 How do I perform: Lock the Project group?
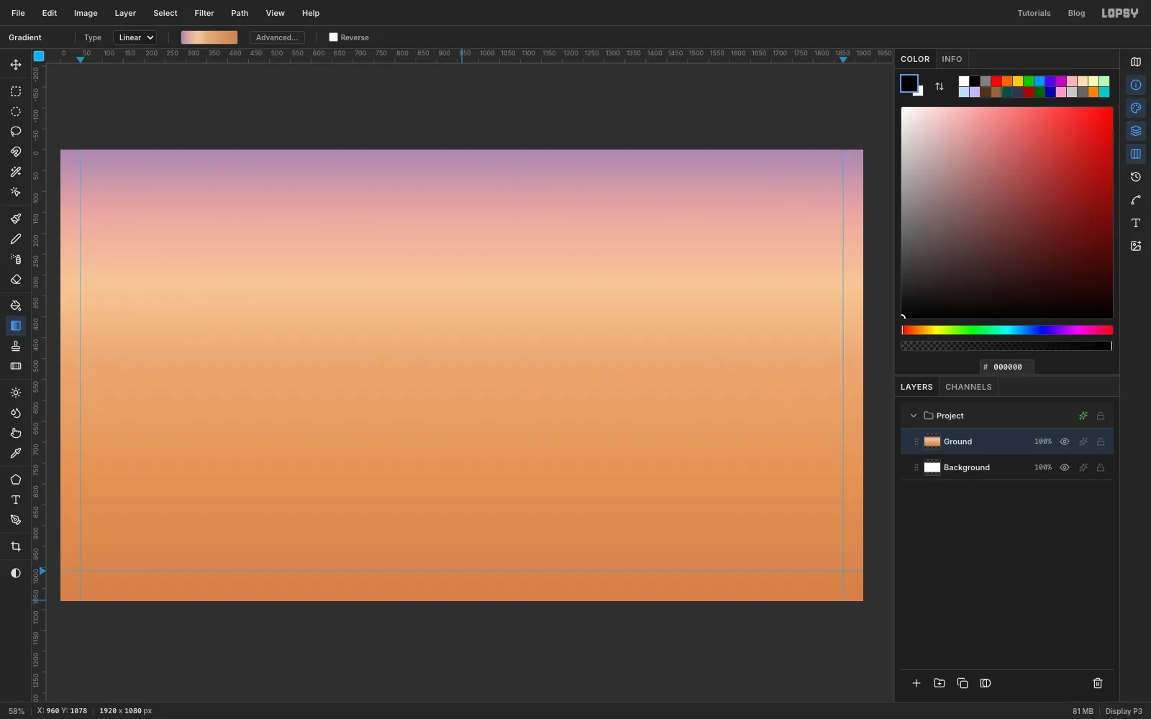[x=1101, y=416]
